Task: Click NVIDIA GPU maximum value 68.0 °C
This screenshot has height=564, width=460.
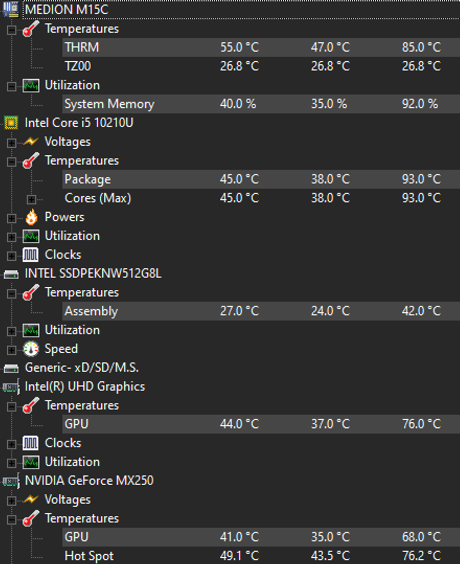Action: click(421, 537)
